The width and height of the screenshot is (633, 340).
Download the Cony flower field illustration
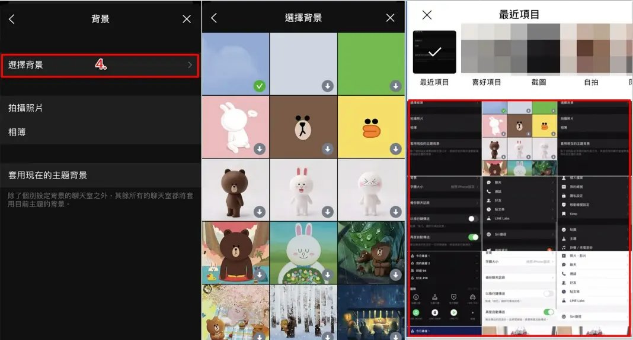pyautogui.click(x=327, y=274)
